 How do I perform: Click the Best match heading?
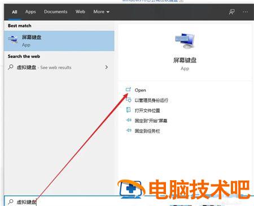click(x=20, y=26)
